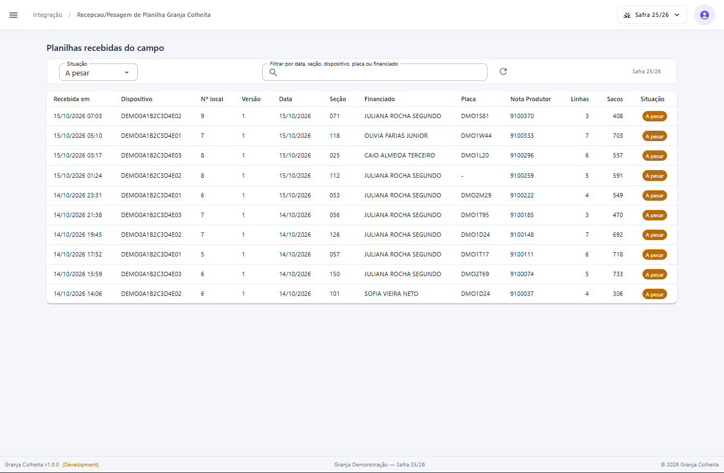Click 'Recepcao/Pesagem de Planilha Granja Colheita' breadcrumb

[144, 15]
